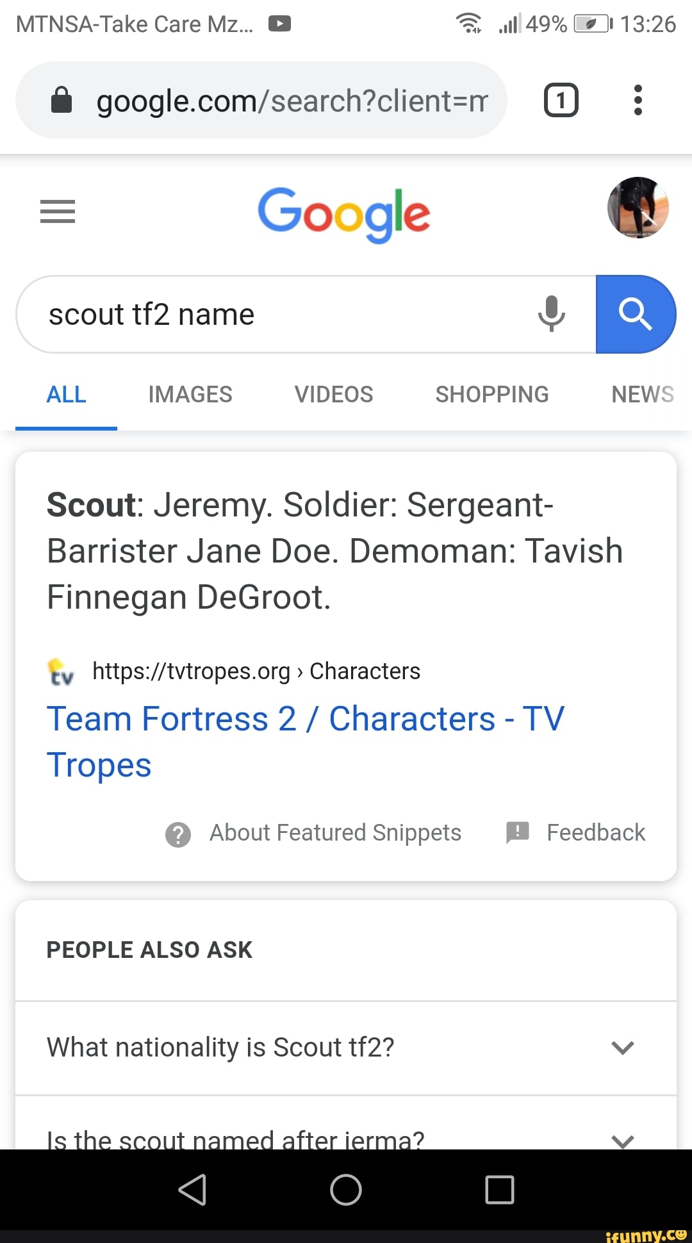
Task: Open the Shopping results tab
Action: 492,394
